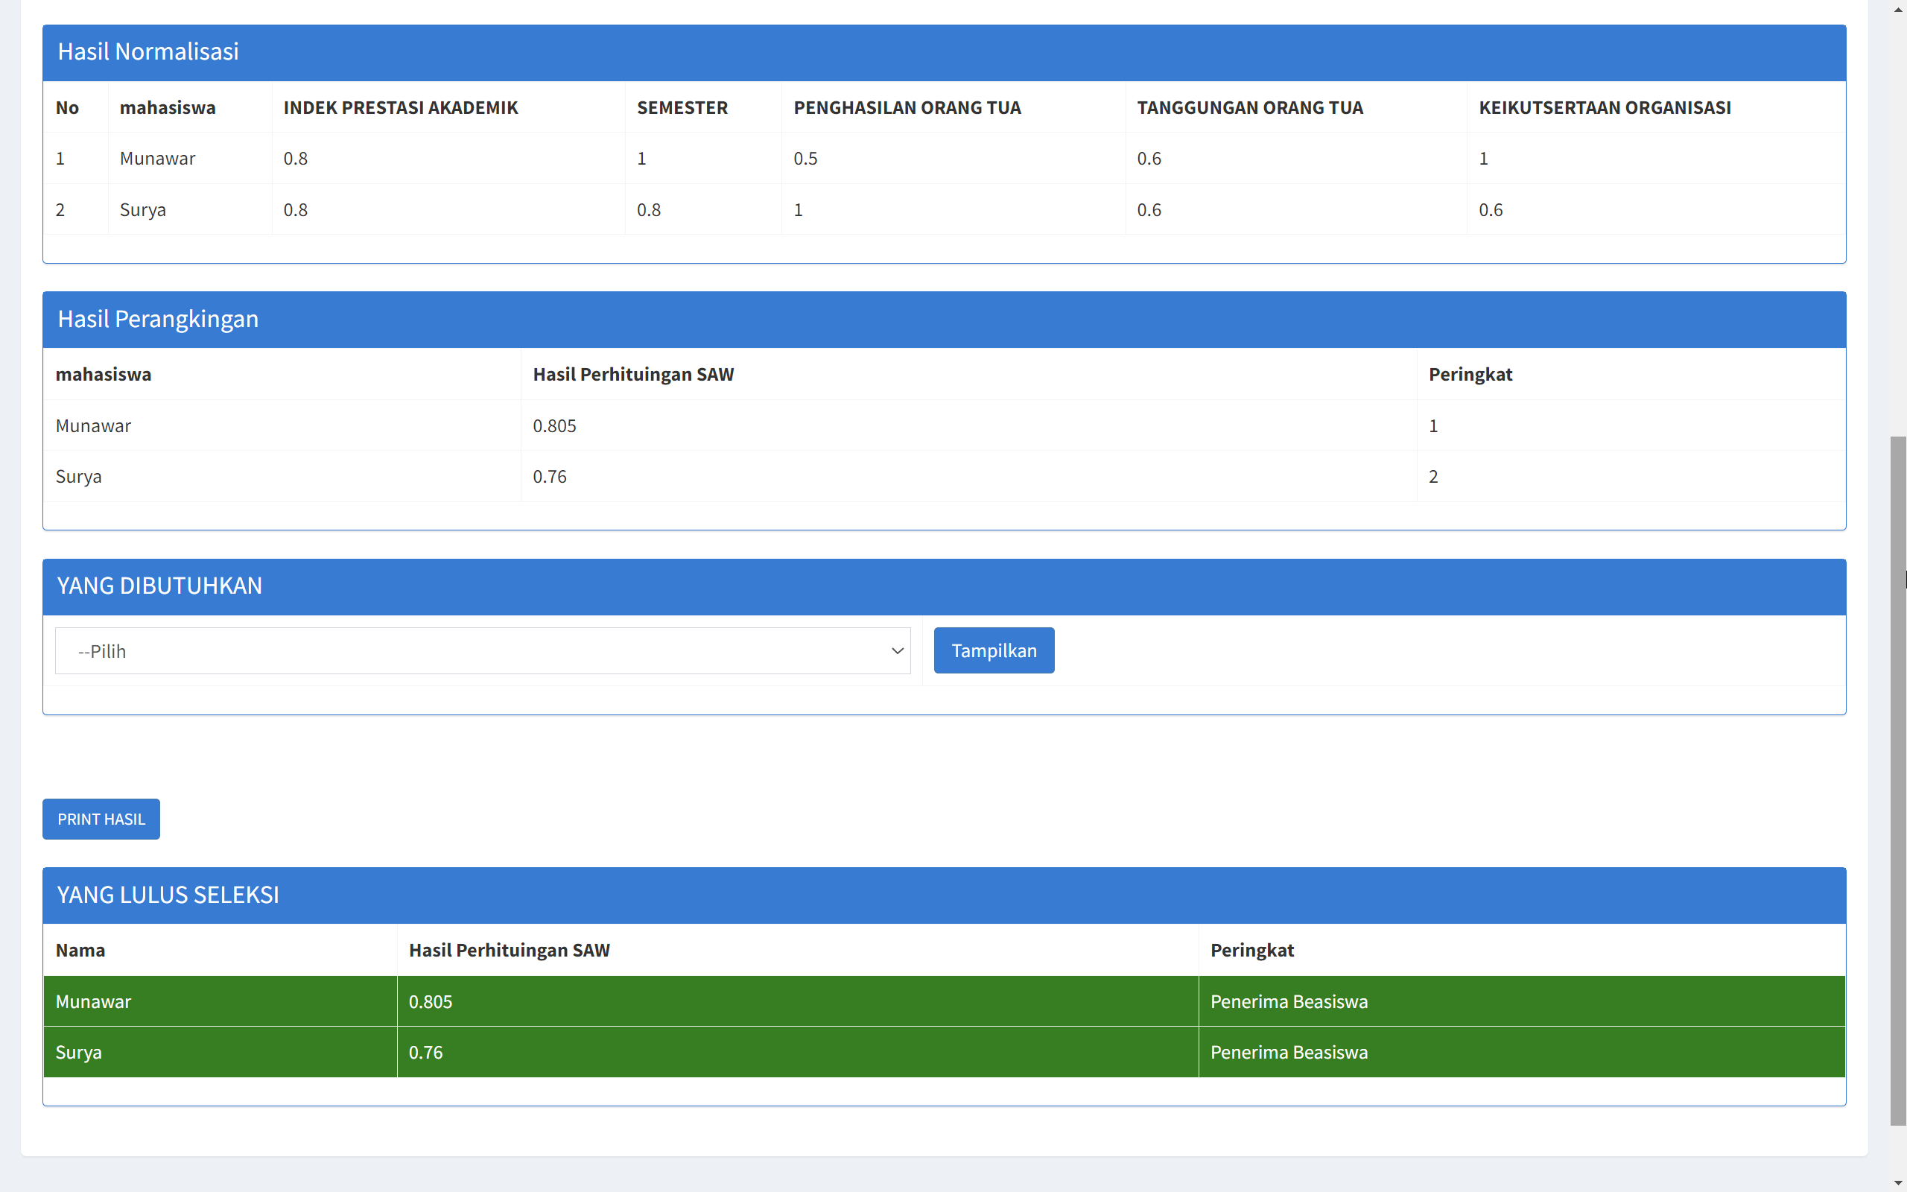Click the PENGHASILAN ORANG TUA column header

tap(907, 107)
